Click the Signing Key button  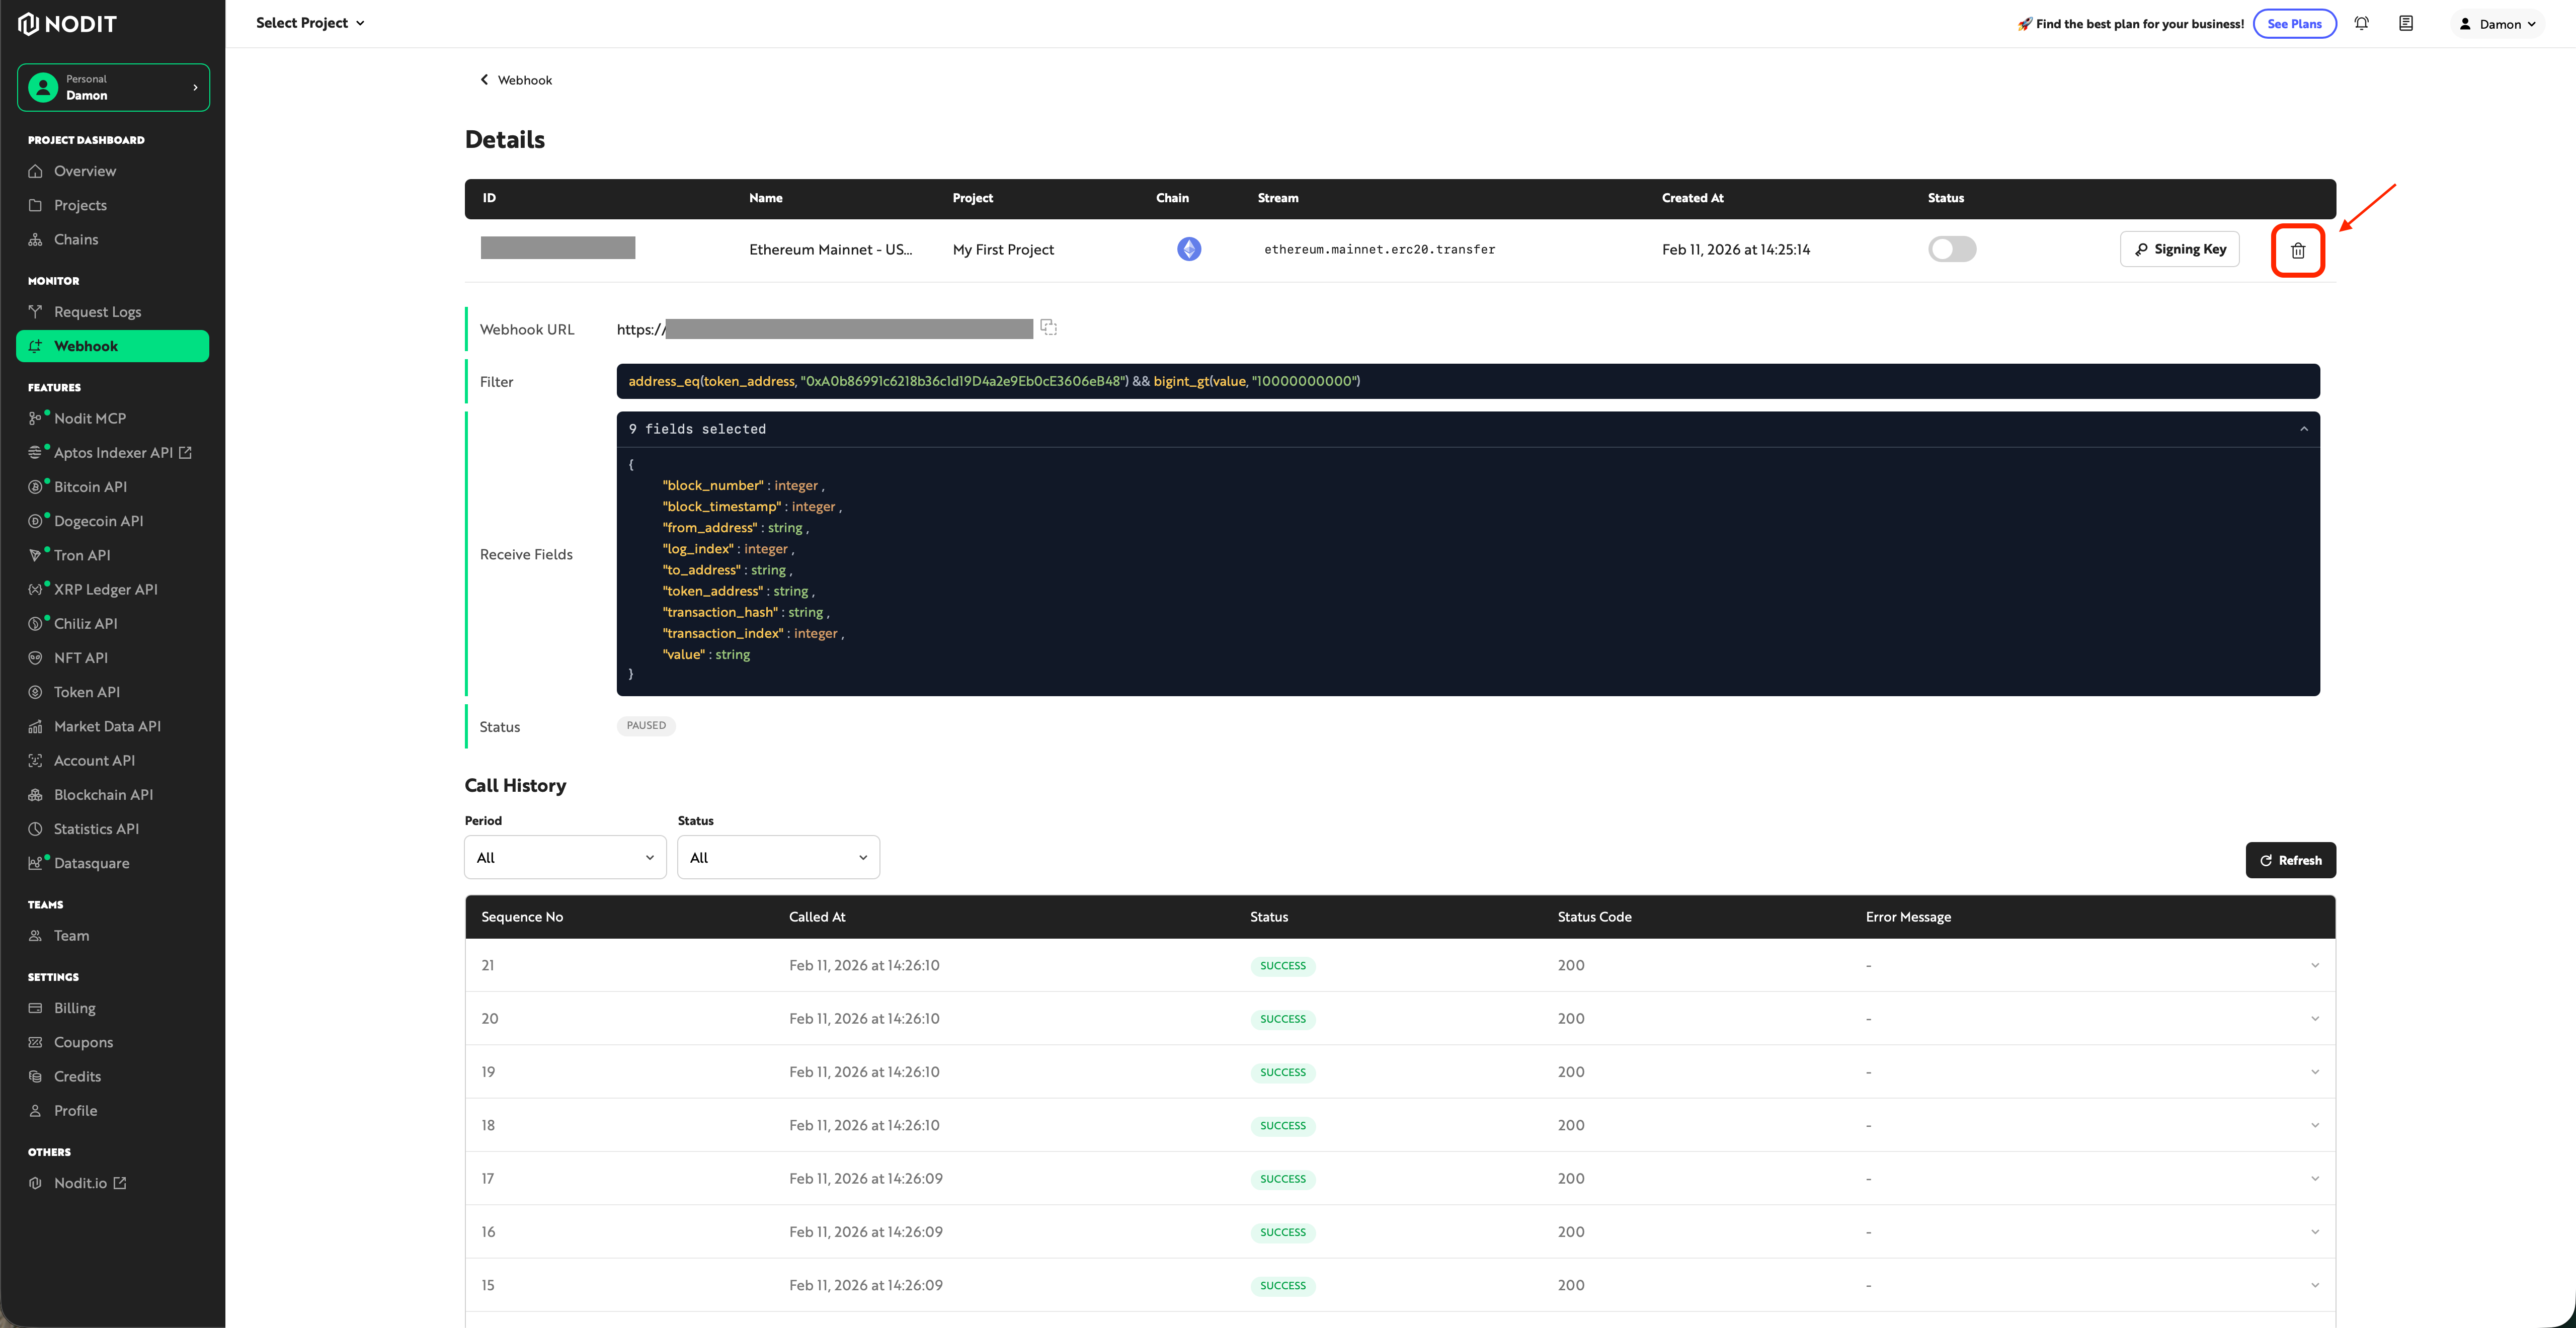point(2179,249)
